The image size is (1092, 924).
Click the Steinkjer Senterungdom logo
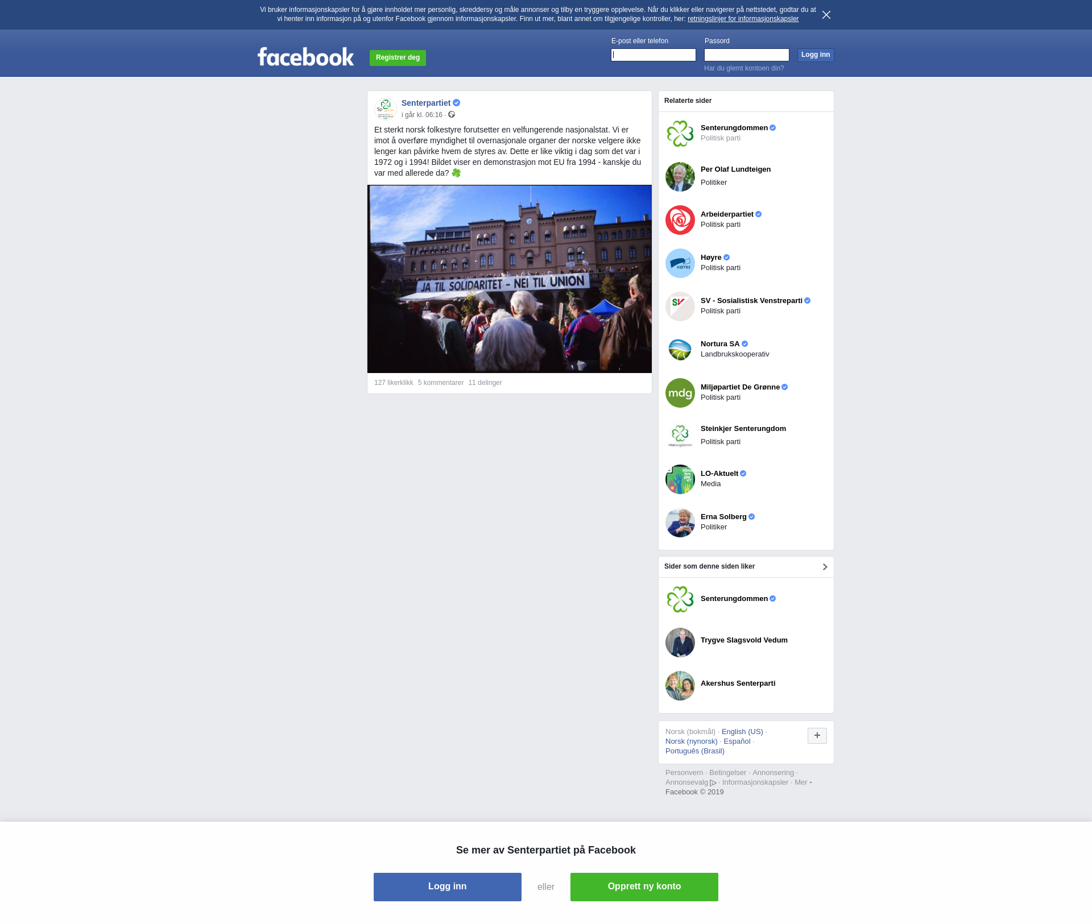point(680,436)
